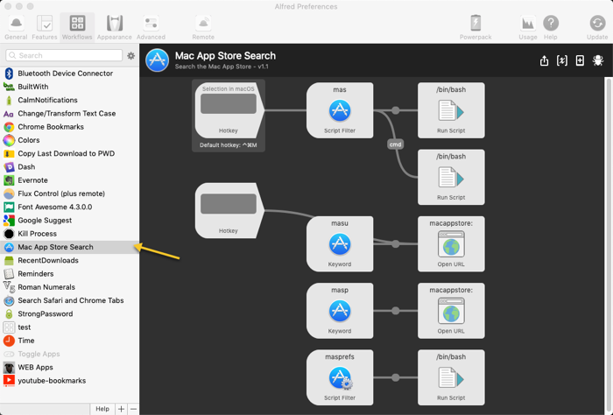This screenshot has height=415, width=613.
Task: Select Font Awesome 4.3.0.0 workflow
Action: click(x=69, y=207)
